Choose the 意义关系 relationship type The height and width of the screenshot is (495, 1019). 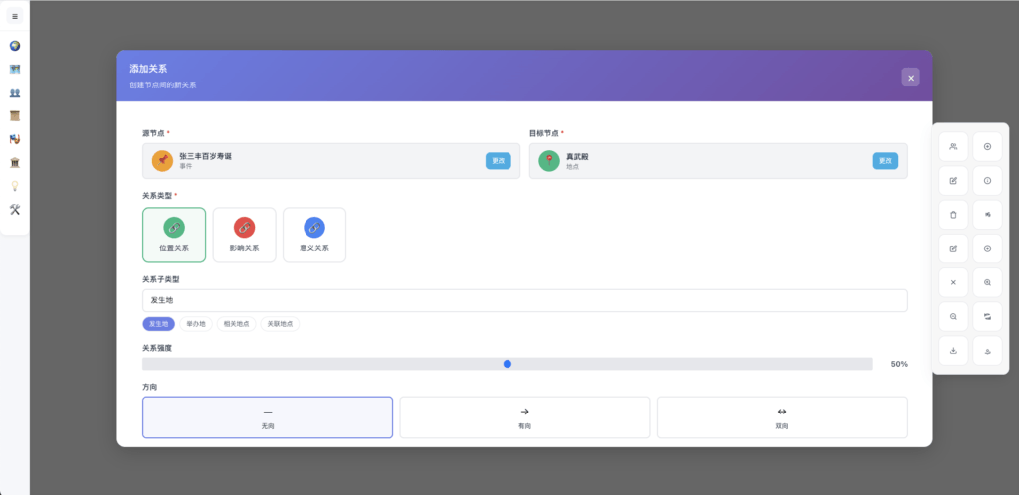pos(314,235)
